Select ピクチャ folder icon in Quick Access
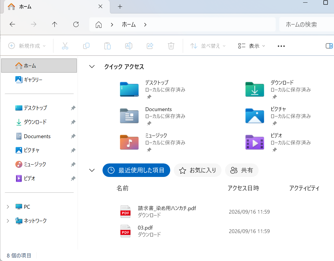 [254, 116]
